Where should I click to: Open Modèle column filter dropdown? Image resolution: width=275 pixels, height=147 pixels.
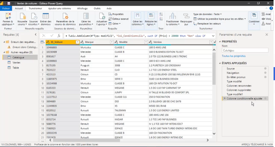click(146, 42)
